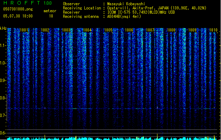The height and width of the screenshot is (140, 221).
Task: Click the 'meteor' count label
Action: point(50,11)
